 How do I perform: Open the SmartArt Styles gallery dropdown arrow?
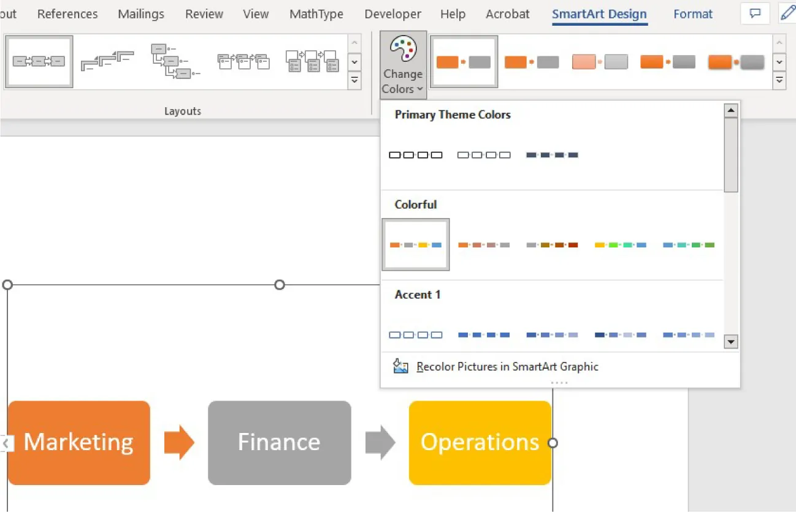pos(779,80)
